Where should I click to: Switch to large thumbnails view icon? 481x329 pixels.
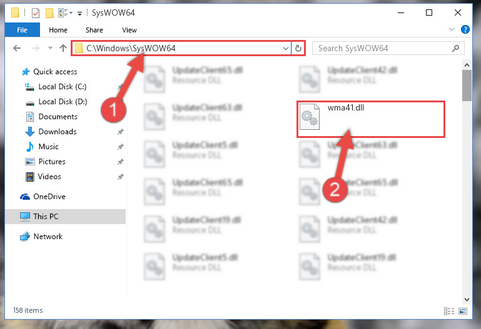463,312
